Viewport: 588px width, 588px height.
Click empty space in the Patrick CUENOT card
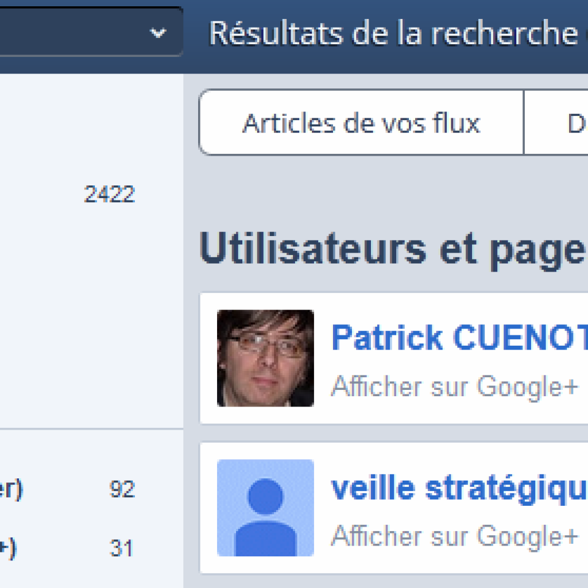point(459,411)
